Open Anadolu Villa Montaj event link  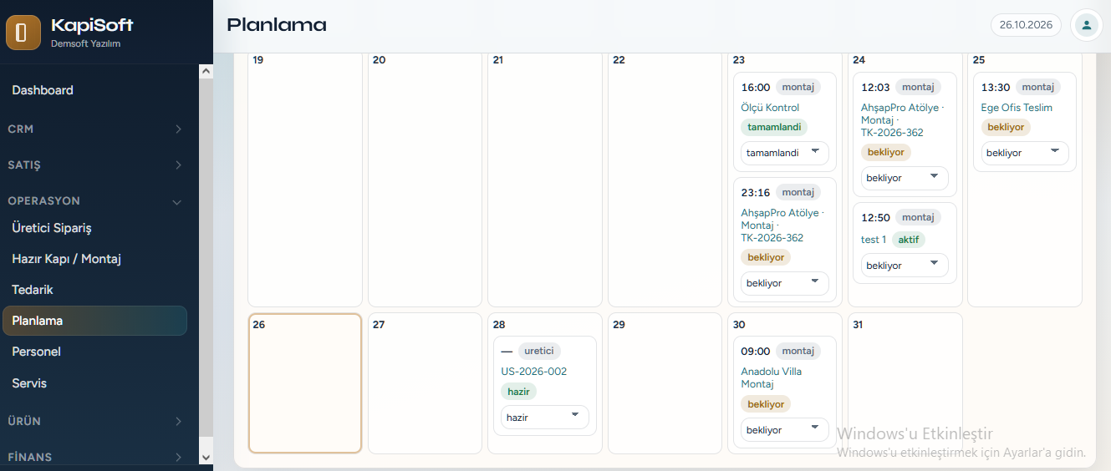772,377
